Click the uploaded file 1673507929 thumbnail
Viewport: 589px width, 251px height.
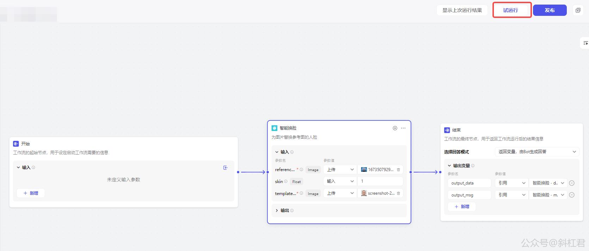(x=364, y=170)
